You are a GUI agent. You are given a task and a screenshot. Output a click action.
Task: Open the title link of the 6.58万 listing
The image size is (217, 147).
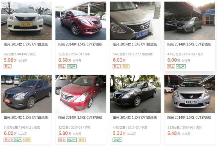pos(80,44)
